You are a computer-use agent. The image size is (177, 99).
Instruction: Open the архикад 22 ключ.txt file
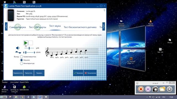point(14,89)
